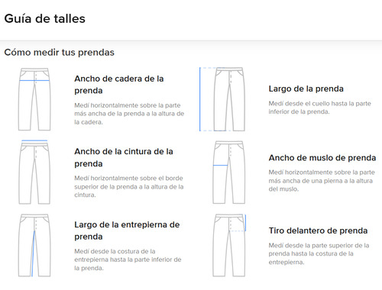
Task: Click the hip width pants diagram
Action: click(34, 99)
